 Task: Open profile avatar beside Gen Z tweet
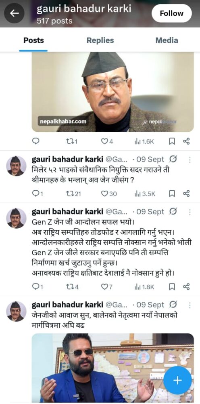pyautogui.click(x=16, y=218)
